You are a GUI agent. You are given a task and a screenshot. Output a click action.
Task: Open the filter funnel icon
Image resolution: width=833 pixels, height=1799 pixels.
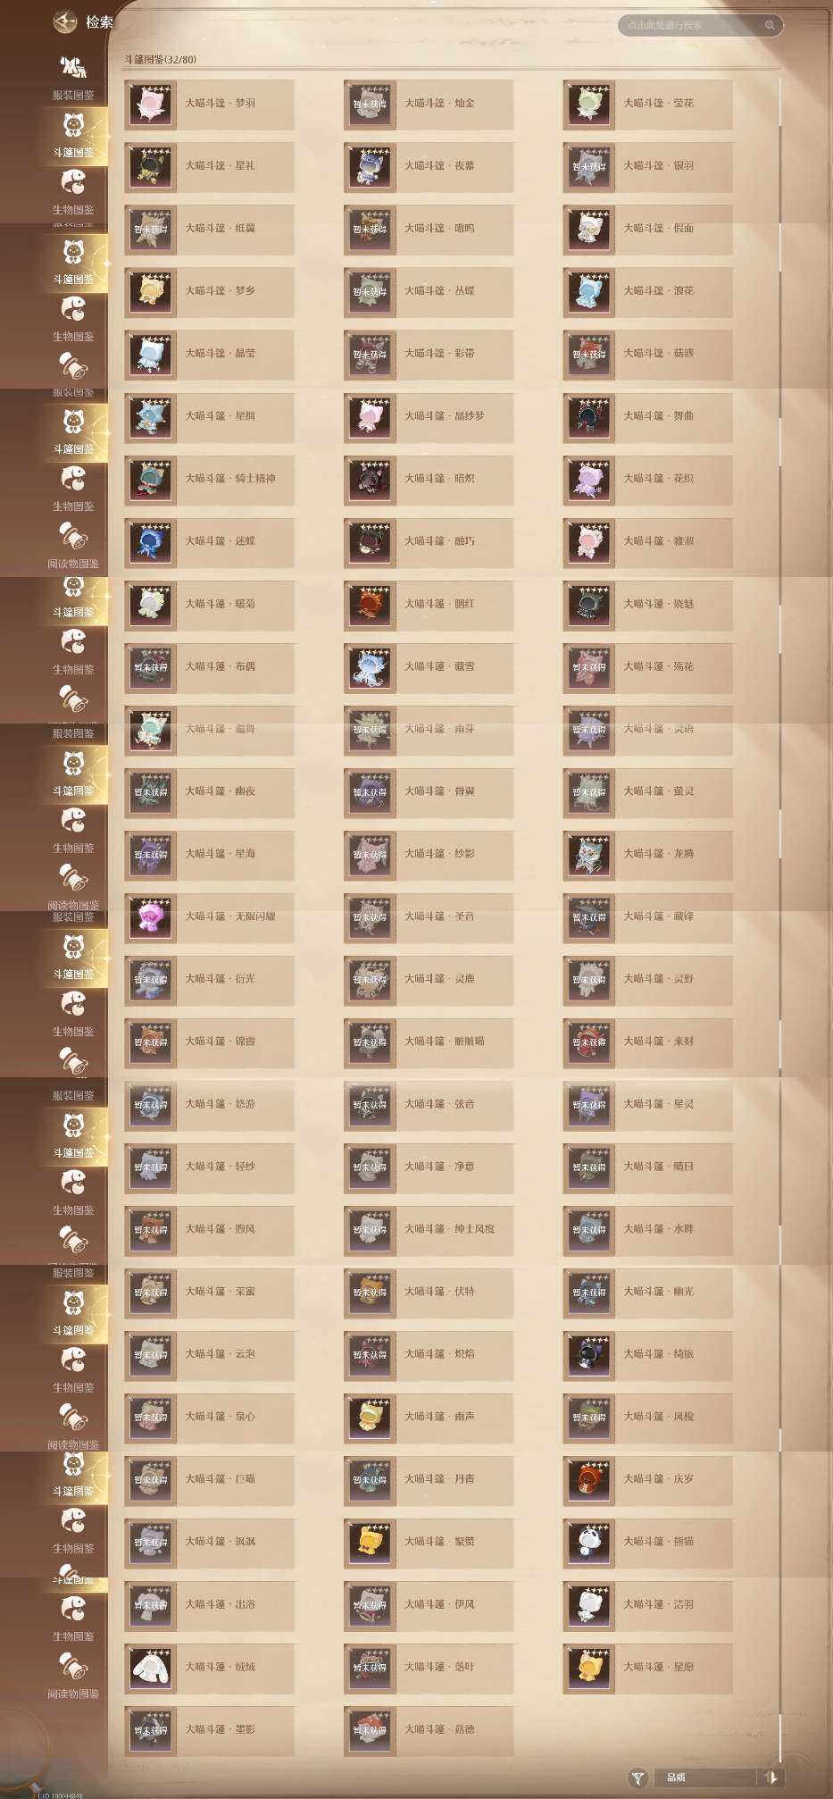click(637, 1778)
